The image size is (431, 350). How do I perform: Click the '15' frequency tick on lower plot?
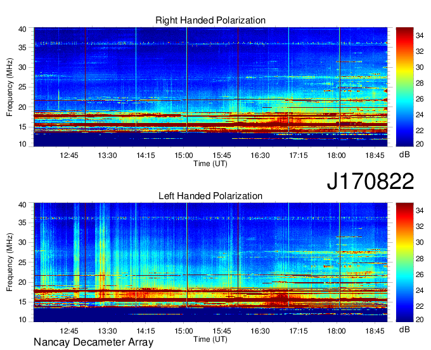pos(22,302)
